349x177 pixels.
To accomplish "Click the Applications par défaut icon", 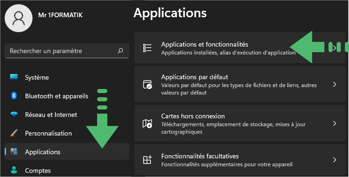I will tap(147, 84).
